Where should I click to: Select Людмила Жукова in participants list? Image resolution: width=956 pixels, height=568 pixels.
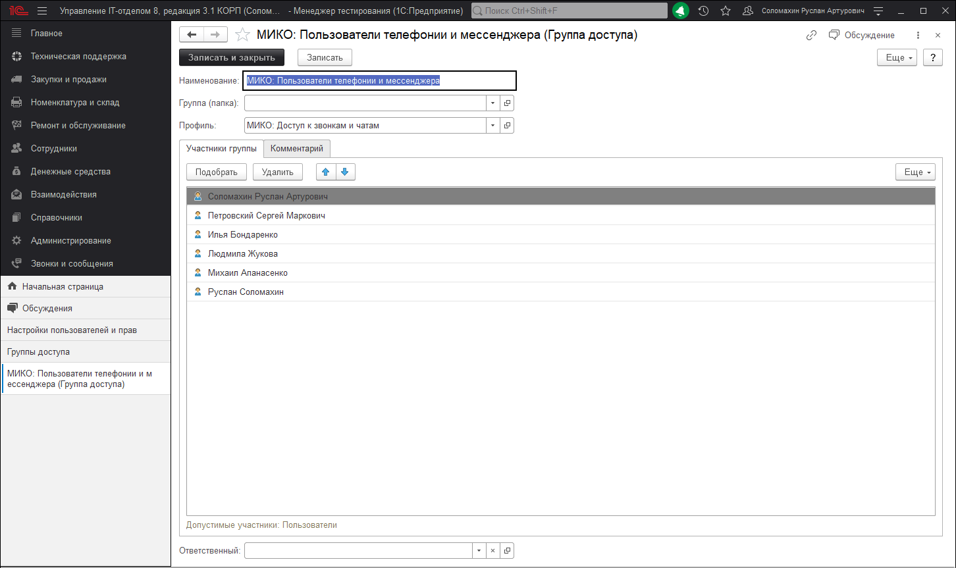click(x=242, y=254)
